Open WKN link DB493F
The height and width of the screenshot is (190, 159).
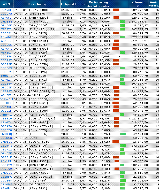[6, 10]
